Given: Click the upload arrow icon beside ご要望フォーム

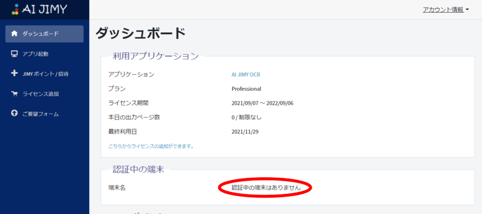Looking at the screenshot, I should (14, 113).
